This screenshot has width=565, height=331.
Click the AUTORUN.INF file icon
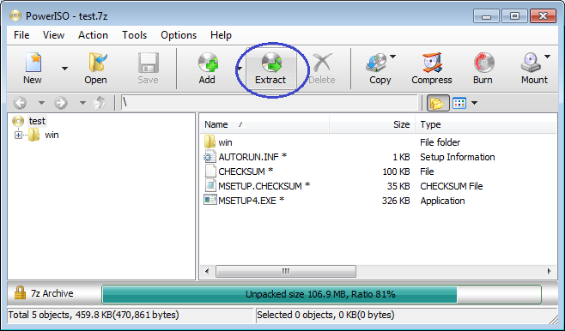tap(210, 157)
